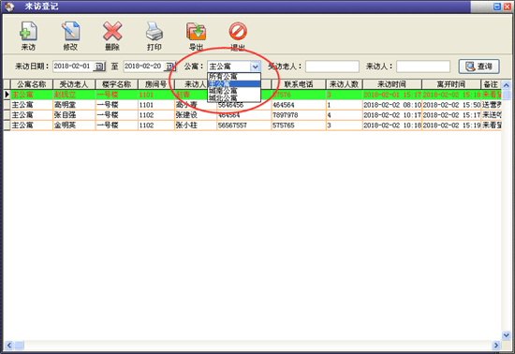
Task: Open calendar picker for start date 2018-02-01
Action: point(99,66)
